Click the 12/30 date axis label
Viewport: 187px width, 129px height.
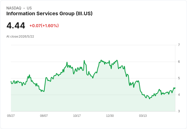[x=110, y=116]
